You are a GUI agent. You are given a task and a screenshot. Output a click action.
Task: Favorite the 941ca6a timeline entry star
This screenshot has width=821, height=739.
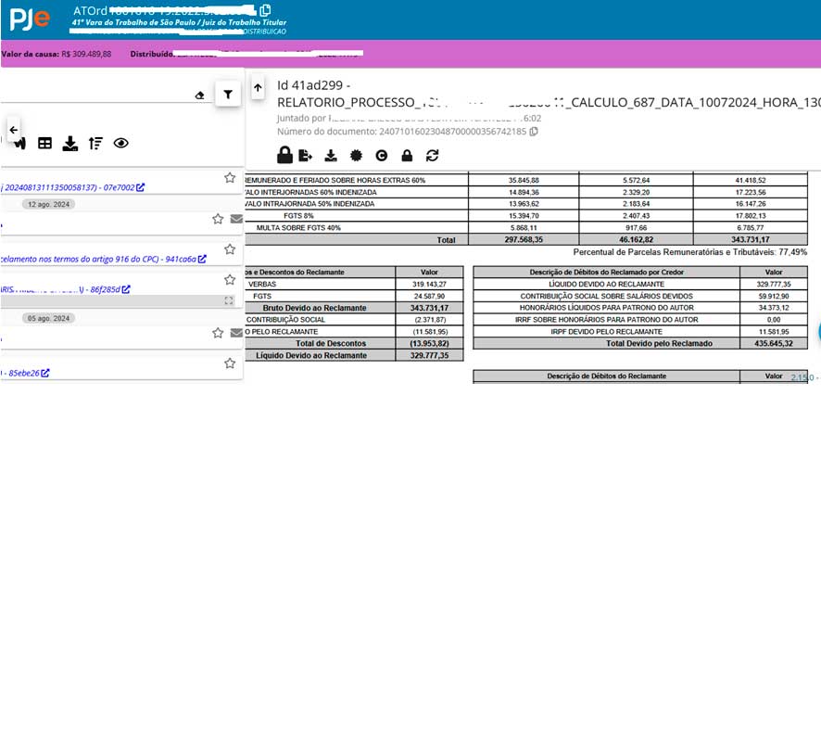(230, 249)
